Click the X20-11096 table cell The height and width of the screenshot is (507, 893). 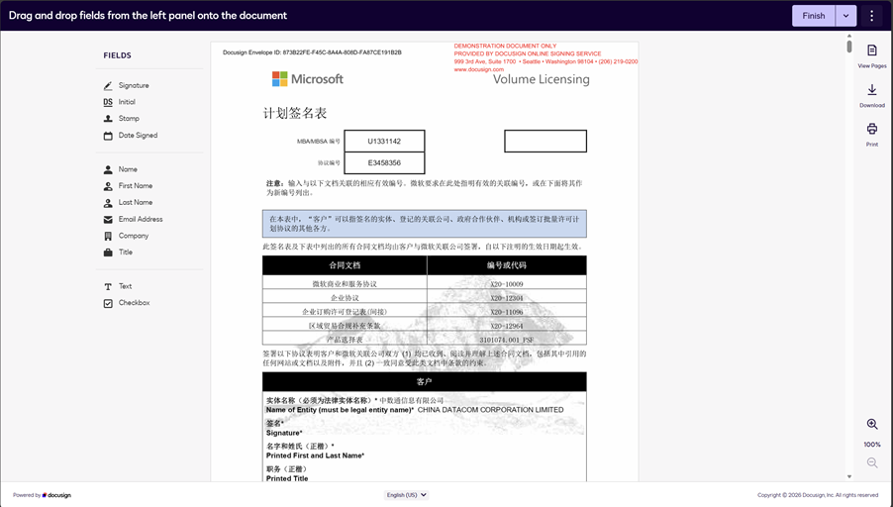pyautogui.click(x=506, y=312)
